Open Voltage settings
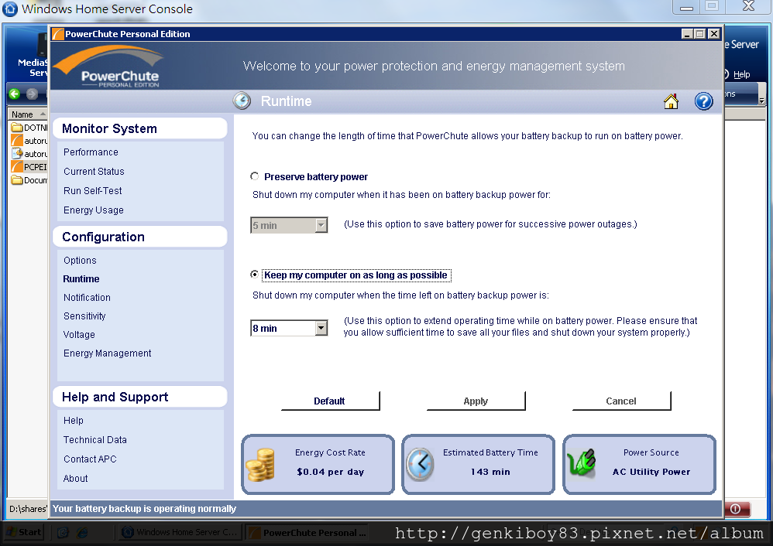This screenshot has width=773, height=546. tap(79, 335)
